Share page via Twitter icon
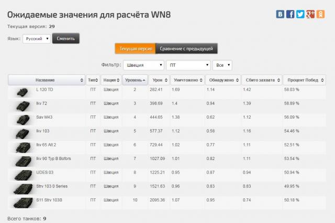This screenshot has height=223, width=335. 300,14
